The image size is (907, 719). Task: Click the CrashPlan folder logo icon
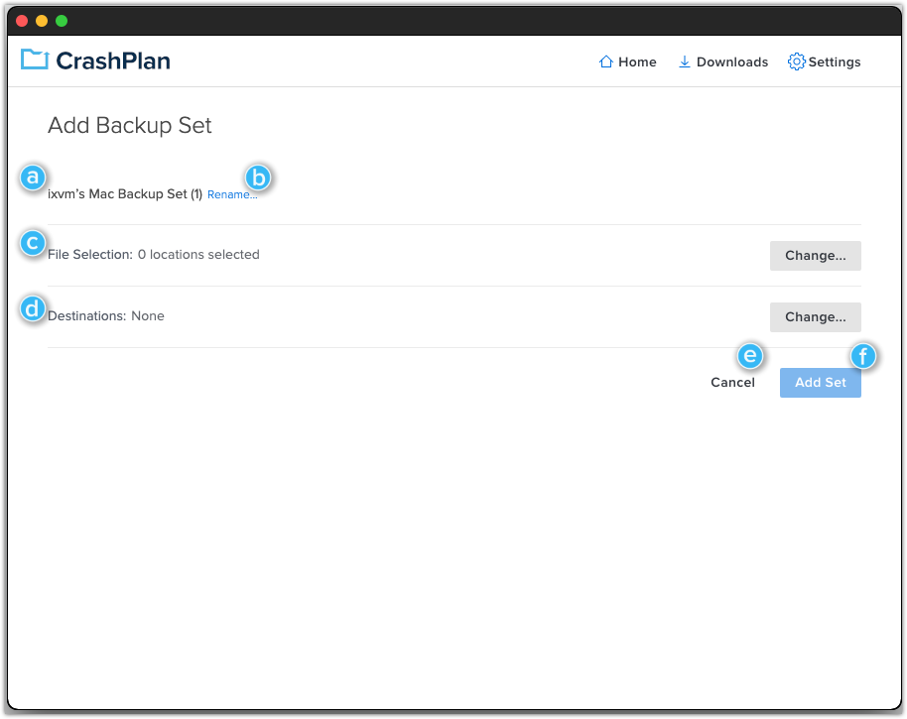[35, 60]
